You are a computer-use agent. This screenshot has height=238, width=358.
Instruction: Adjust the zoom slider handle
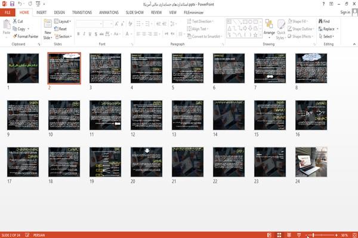click(313, 235)
